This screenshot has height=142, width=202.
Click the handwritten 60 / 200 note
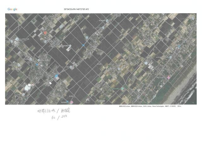[59, 117]
